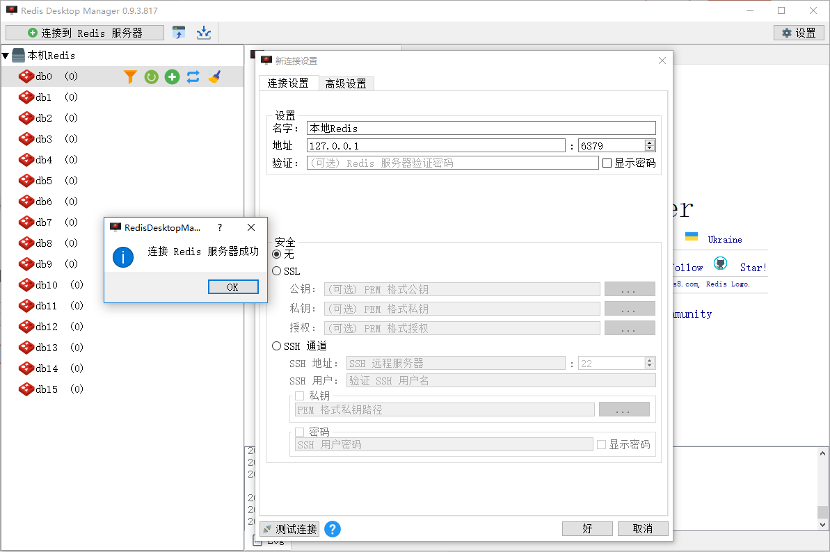Click the import connections icon in toolbar
Screen dimensions: 830x552
[x=179, y=33]
